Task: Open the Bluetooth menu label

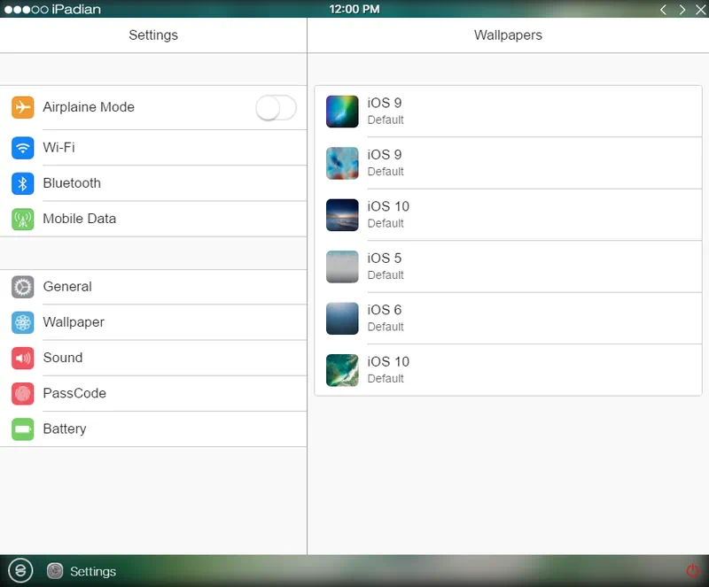Action: point(72,183)
